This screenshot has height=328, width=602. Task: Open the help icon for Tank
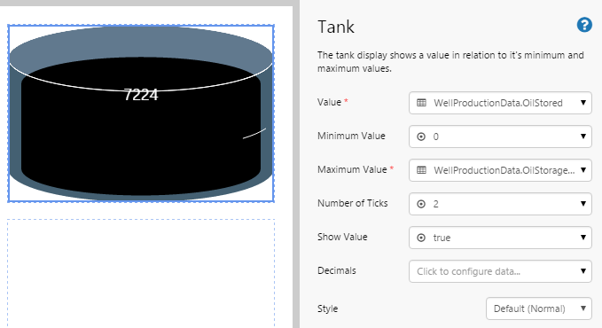(584, 26)
